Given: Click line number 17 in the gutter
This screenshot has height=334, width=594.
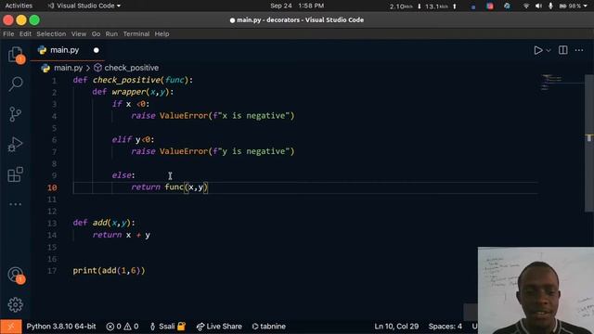Looking at the screenshot, I should (x=52, y=271).
